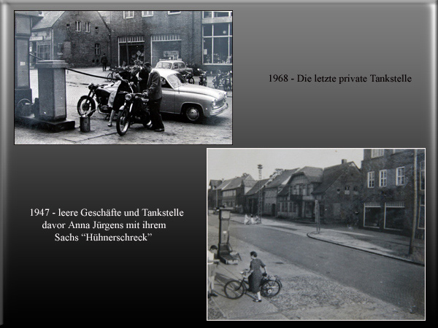Select text "davor Anna Jürgens mit ihrem"
Image resolution: width=438 pixels, height=328 pixels.
coord(104,224)
